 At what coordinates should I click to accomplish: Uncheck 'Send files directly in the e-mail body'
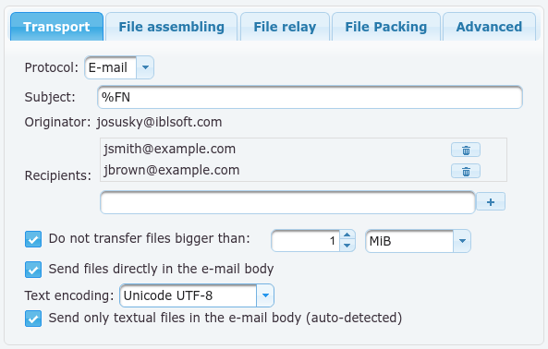[33, 270]
